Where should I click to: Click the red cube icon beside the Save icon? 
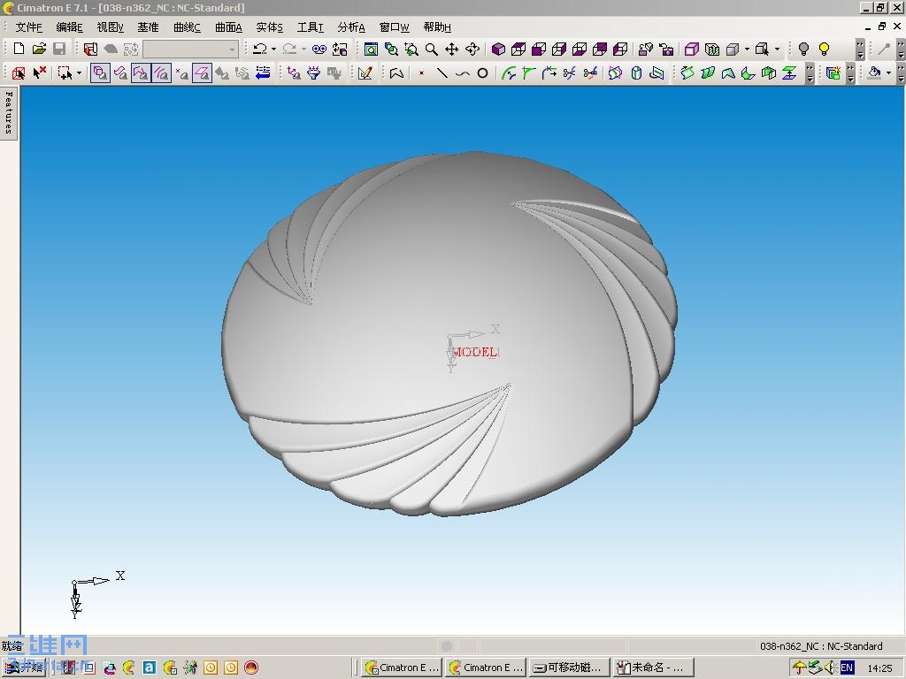click(x=90, y=50)
